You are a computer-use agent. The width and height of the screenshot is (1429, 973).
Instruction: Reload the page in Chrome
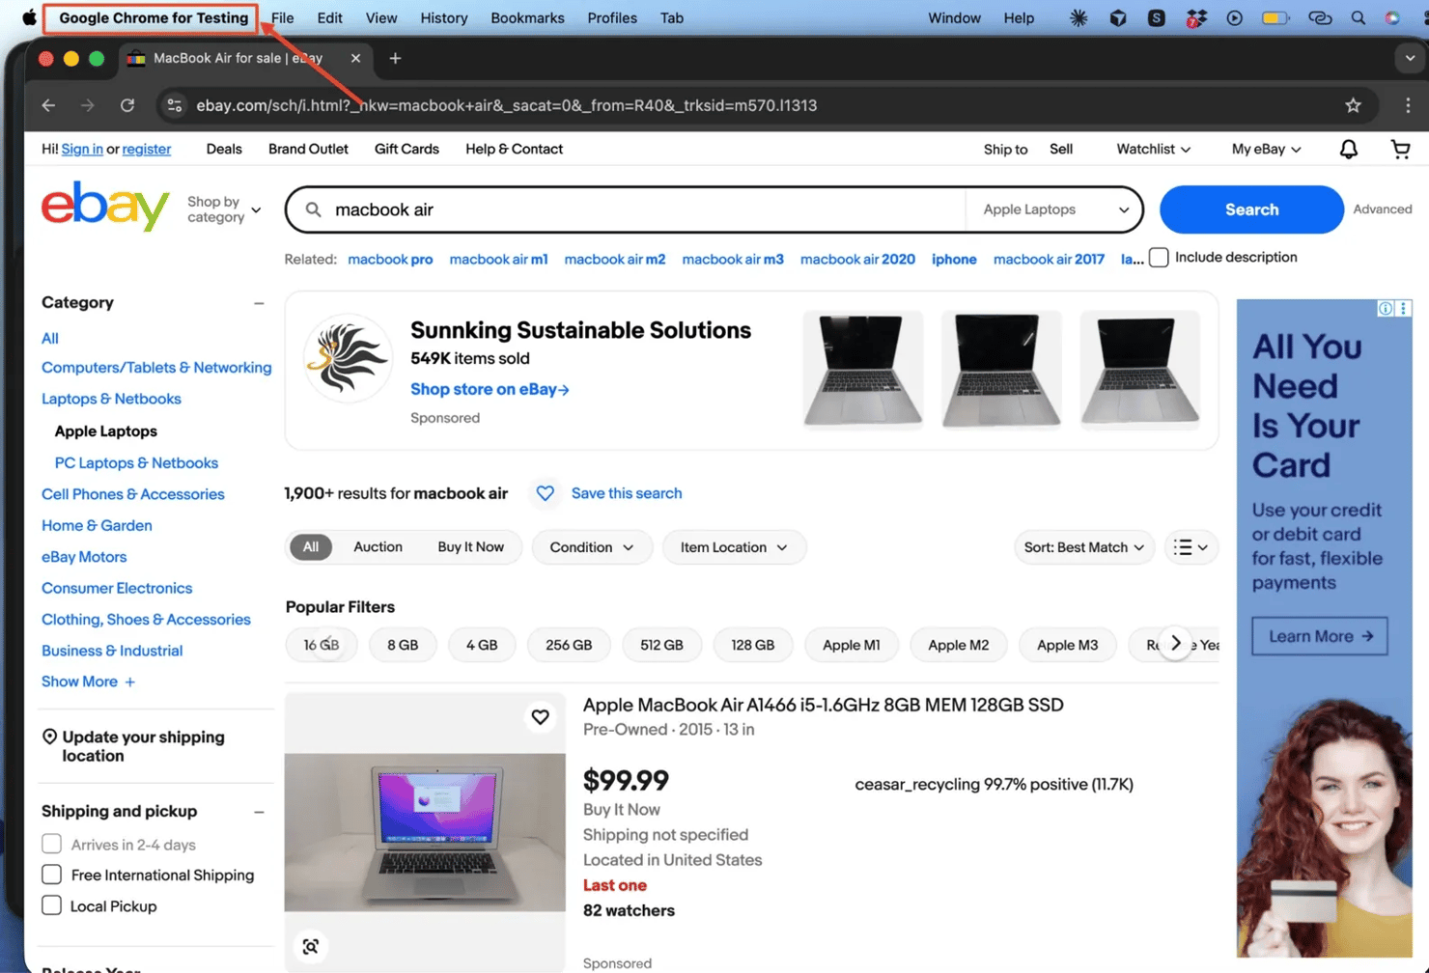pos(127,105)
